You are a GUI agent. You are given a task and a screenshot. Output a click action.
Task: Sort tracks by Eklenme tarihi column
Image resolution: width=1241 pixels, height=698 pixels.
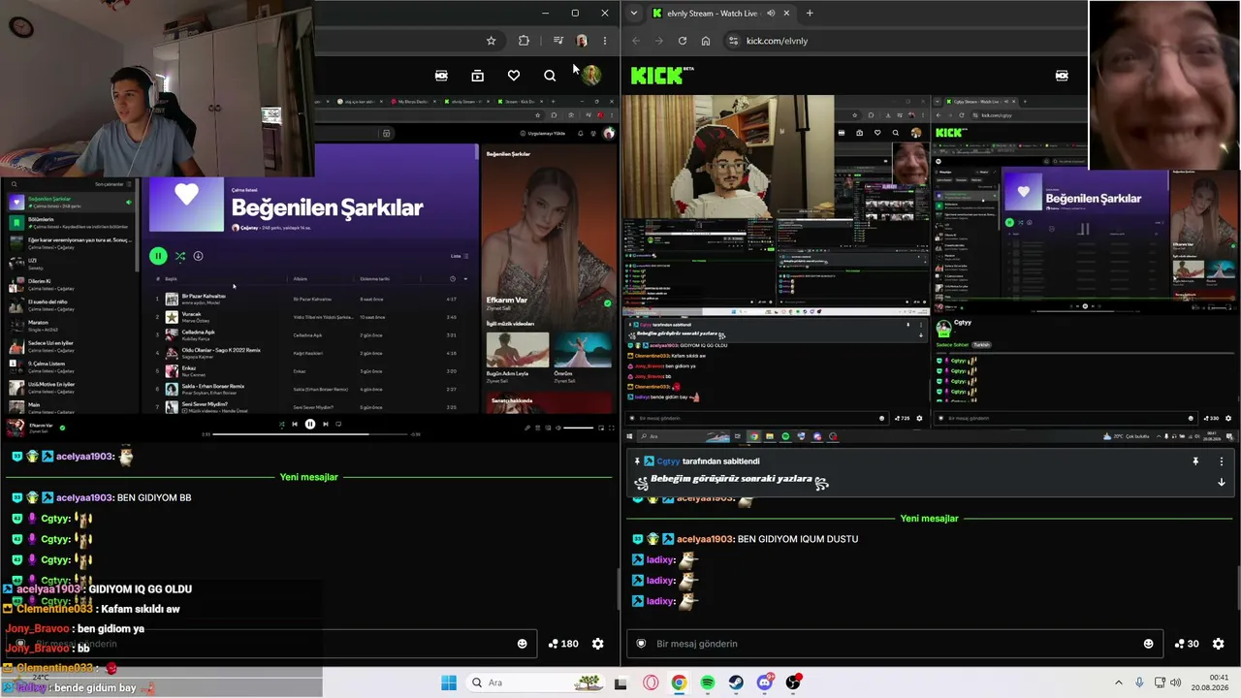(x=375, y=279)
